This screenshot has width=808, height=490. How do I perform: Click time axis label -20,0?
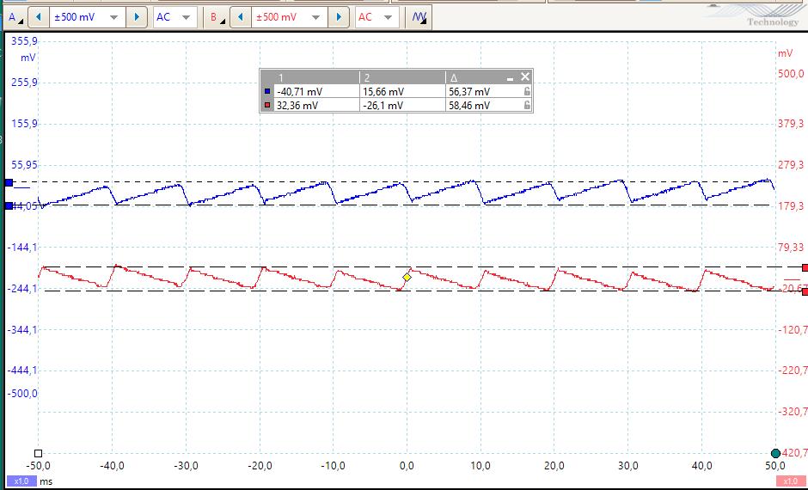pos(260,466)
